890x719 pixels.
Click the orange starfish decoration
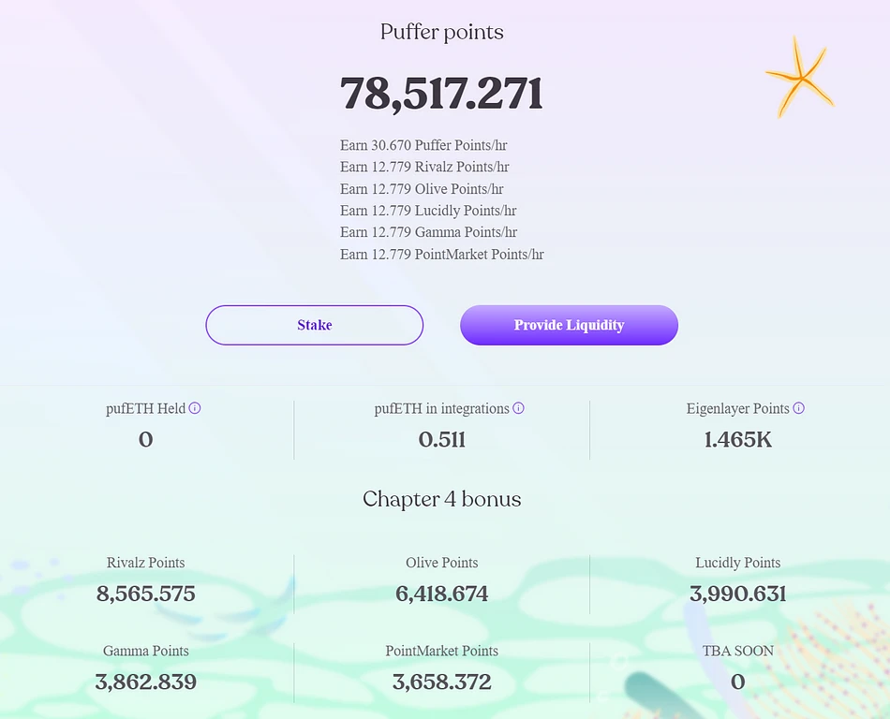click(x=799, y=77)
